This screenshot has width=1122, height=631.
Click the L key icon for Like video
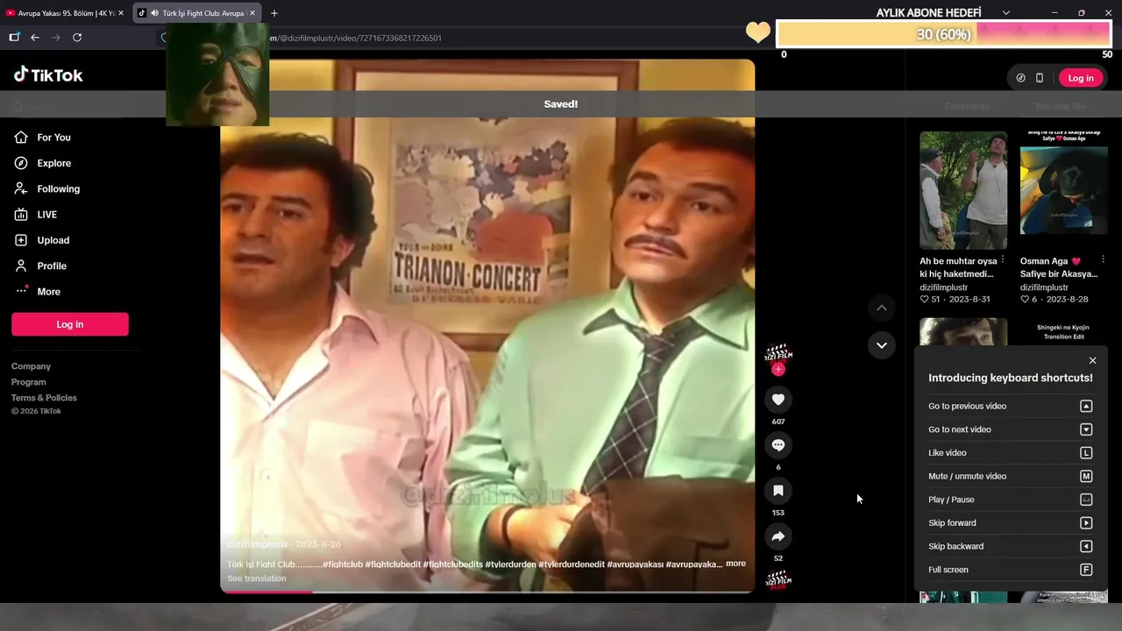coord(1086,453)
